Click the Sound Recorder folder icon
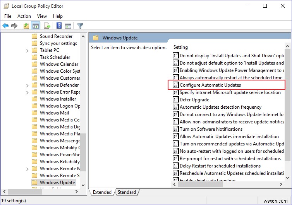 [x=34, y=36]
